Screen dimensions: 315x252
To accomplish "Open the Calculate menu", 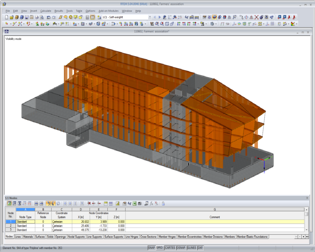I will [46, 11].
